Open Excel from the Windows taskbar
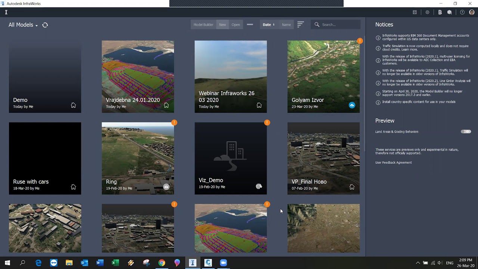The image size is (478, 269). [115, 263]
